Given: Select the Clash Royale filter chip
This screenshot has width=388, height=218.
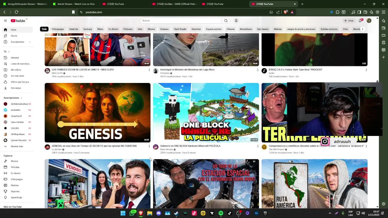Looking at the screenshot, I should (180, 29).
